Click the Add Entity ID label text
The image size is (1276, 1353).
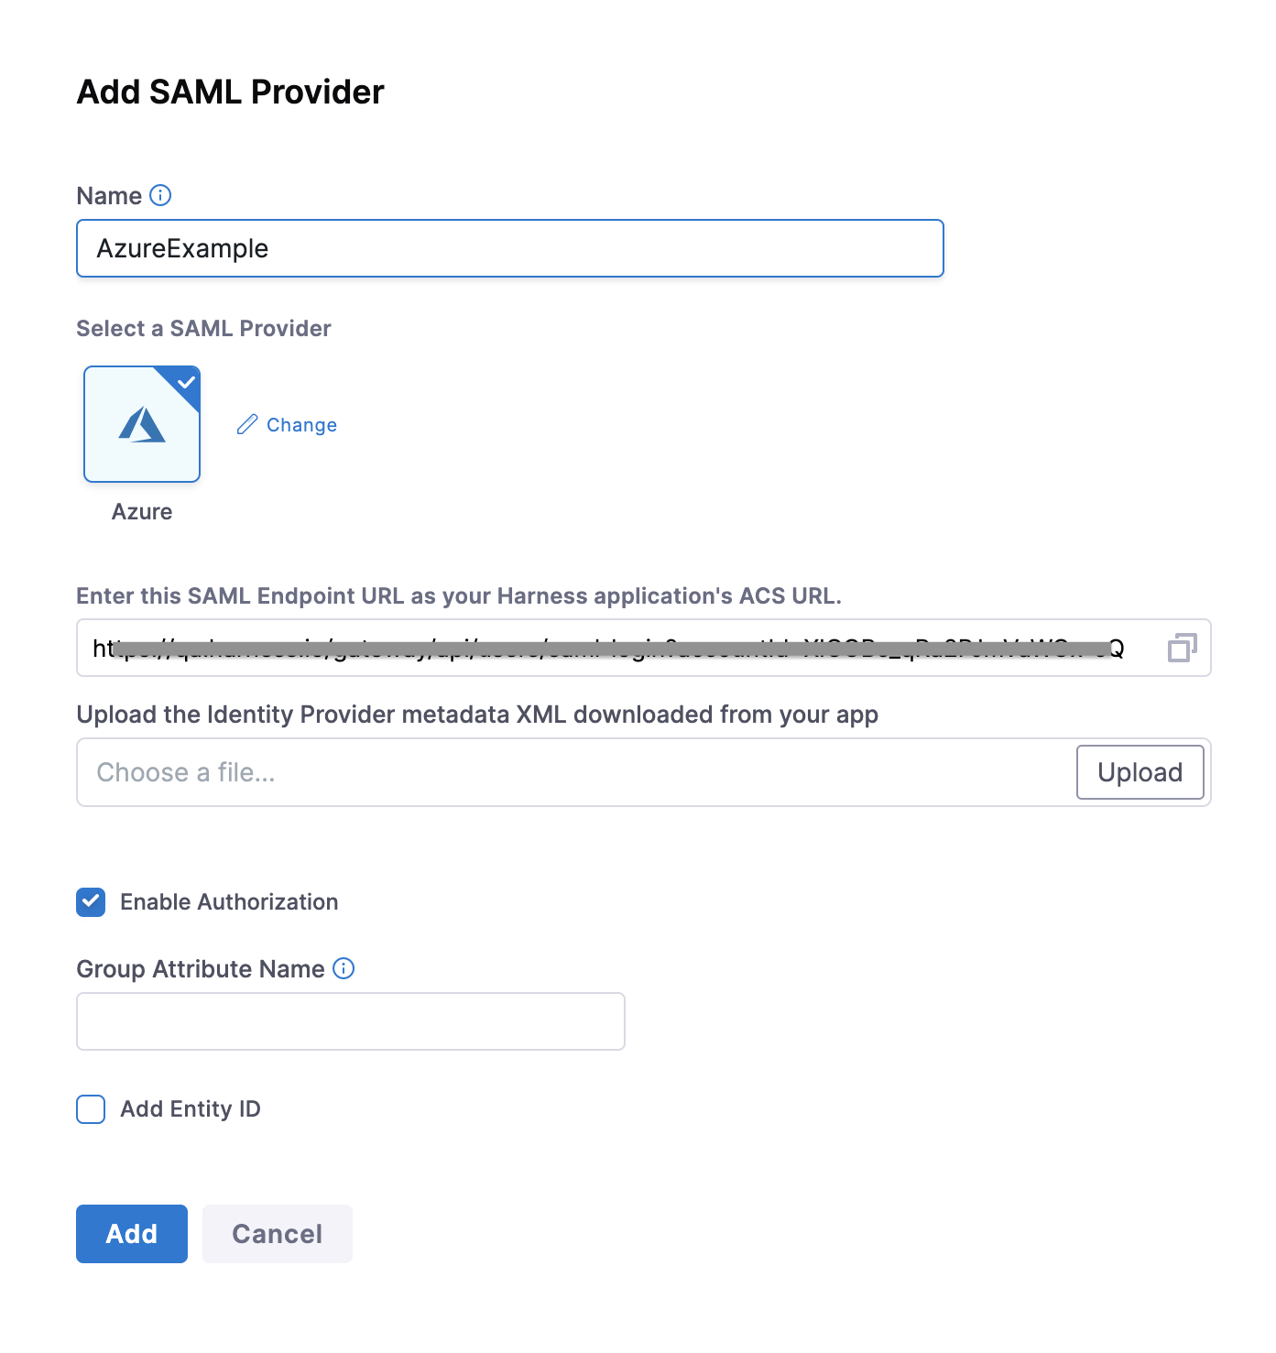click(x=191, y=1109)
